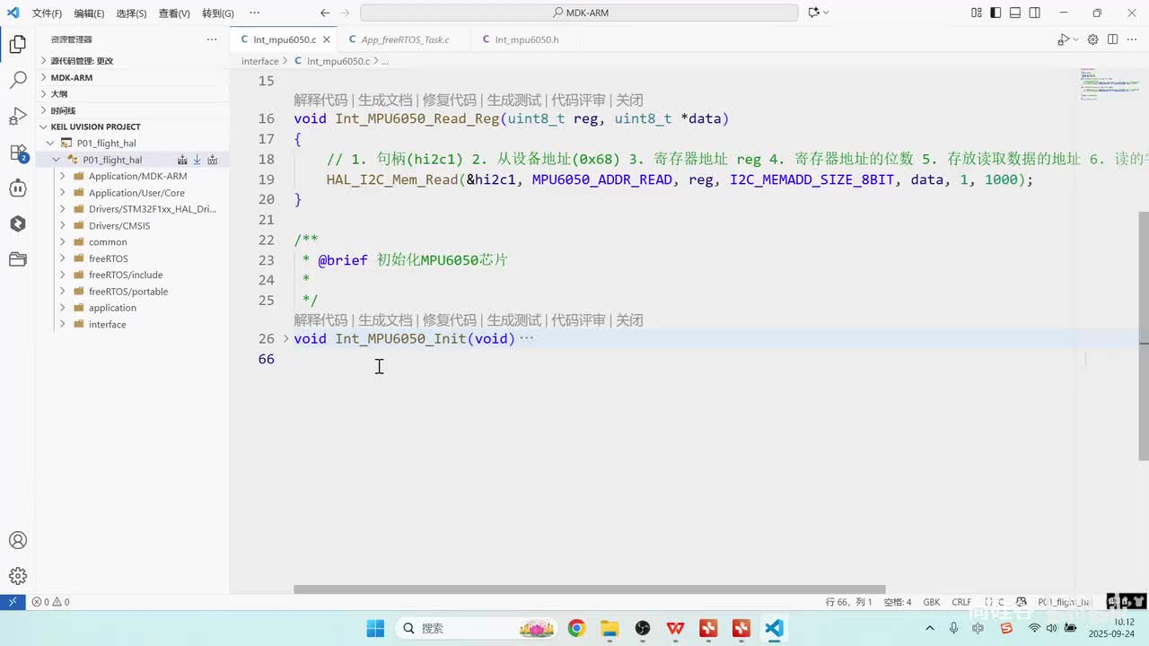Open the Extensions view
This screenshot has height=646, width=1149.
(17, 152)
